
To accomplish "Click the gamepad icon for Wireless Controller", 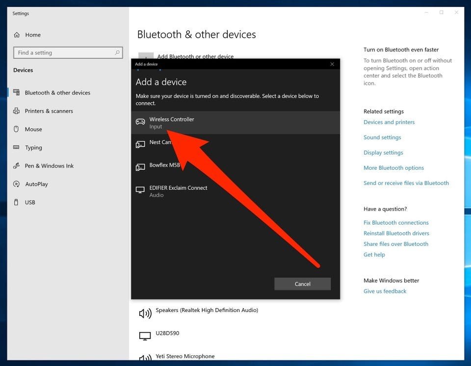I will [x=140, y=122].
